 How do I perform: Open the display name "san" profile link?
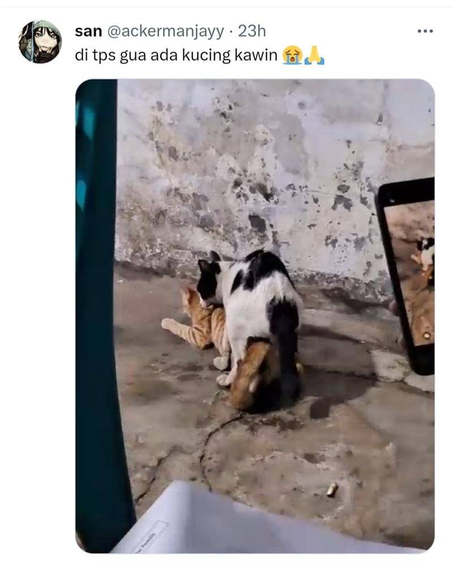tap(88, 31)
